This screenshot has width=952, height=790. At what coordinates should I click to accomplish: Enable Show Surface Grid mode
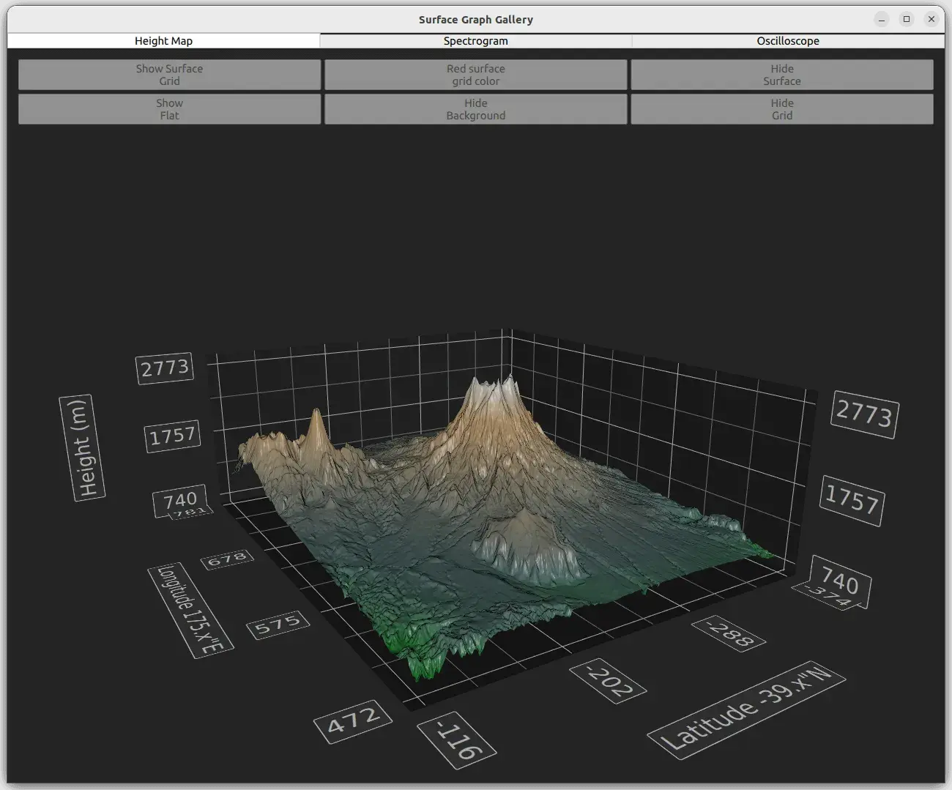pyautogui.click(x=169, y=74)
